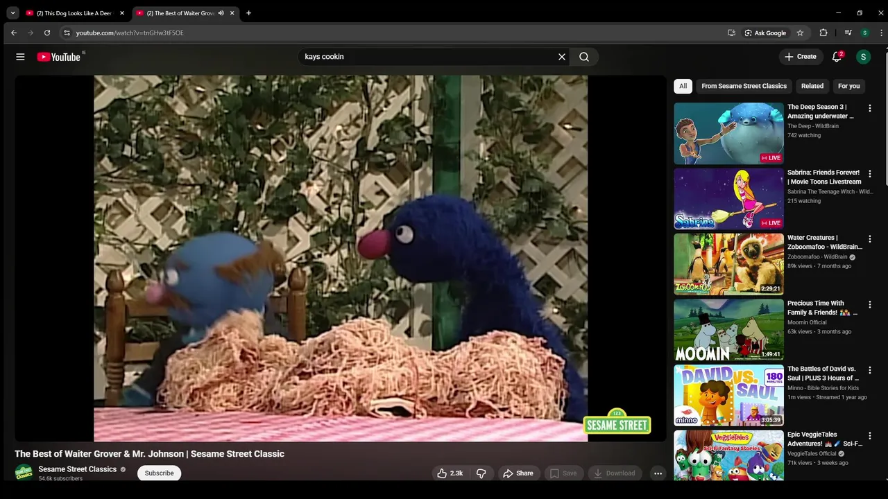Click the Save button

(563, 473)
